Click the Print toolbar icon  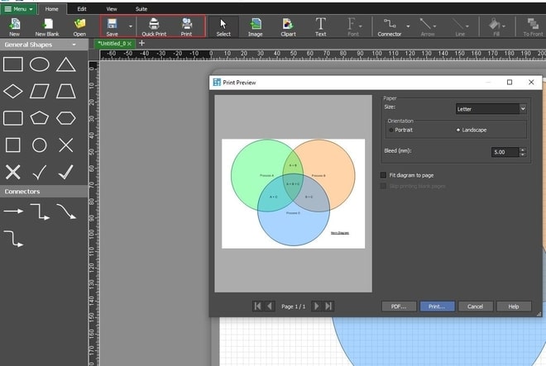(186, 27)
